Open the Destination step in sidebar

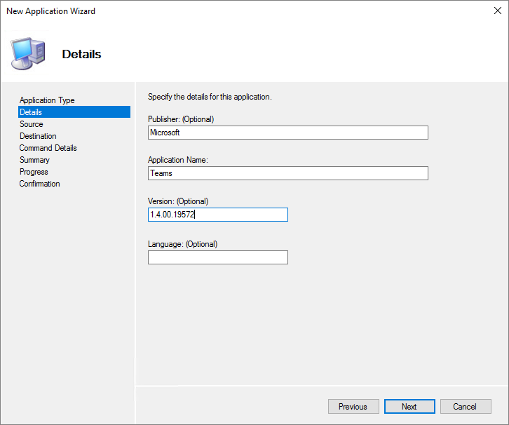[38, 136]
